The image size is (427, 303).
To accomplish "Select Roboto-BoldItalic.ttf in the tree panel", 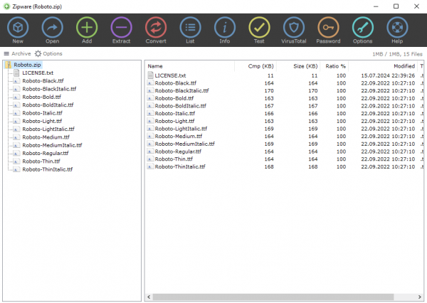I will pyautogui.click(x=48, y=105).
